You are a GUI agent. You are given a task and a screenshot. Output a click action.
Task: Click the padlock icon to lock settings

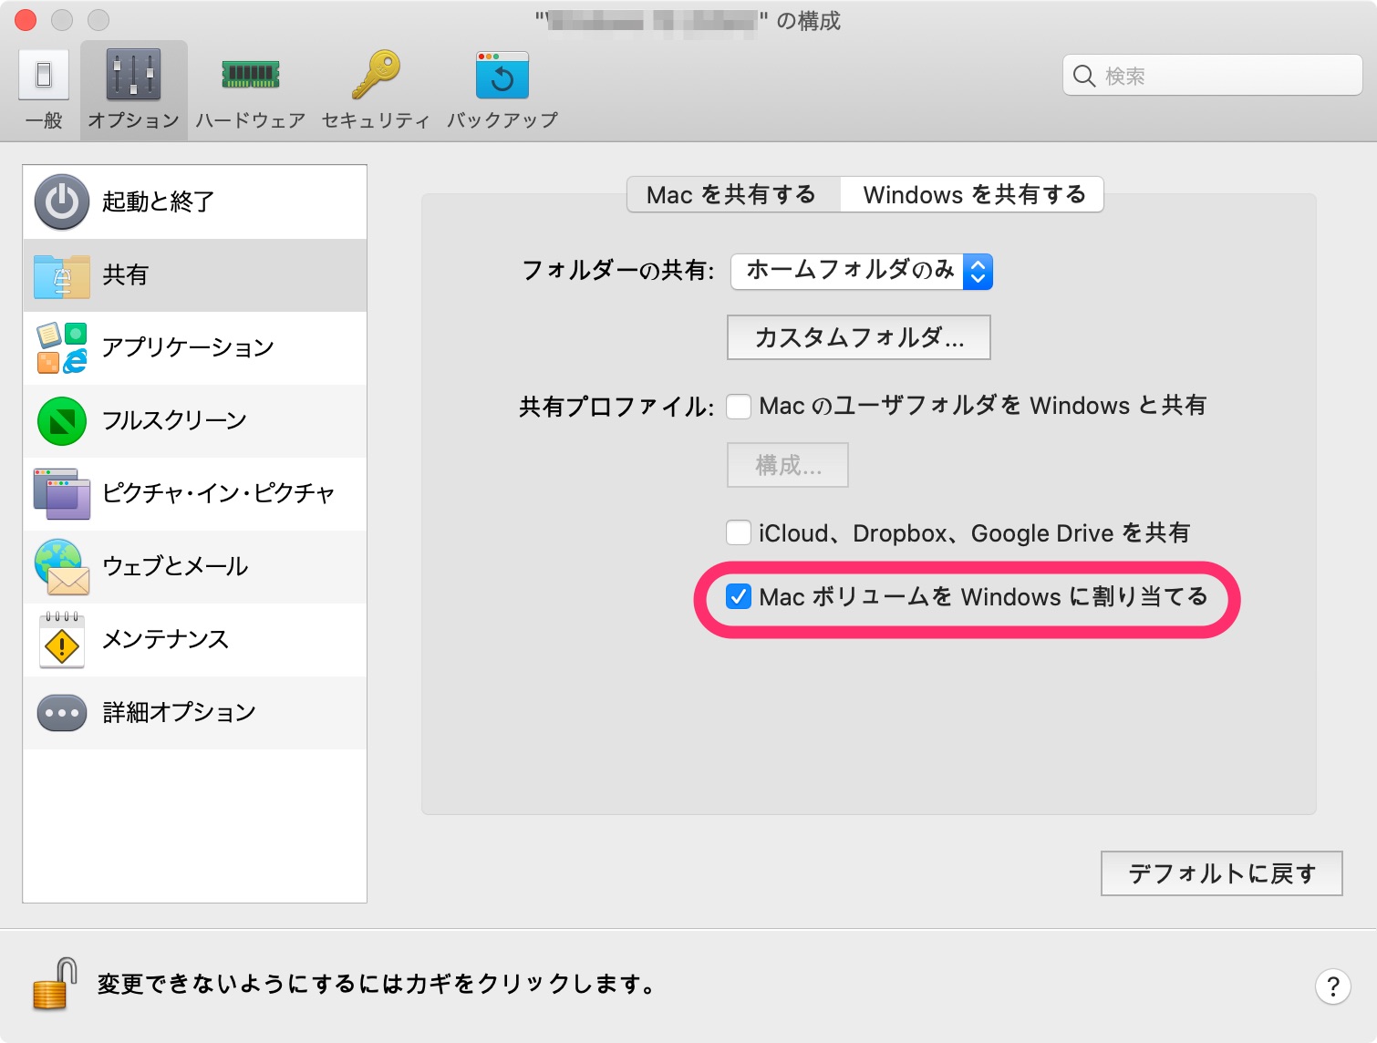(55, 984)
